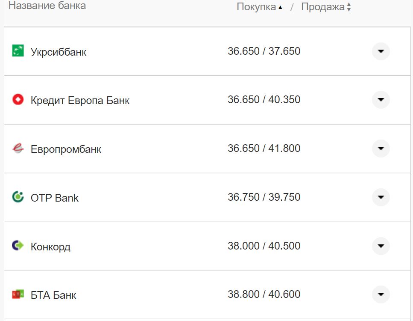Screen dimensions: 413x321
Task: Show more details for Конкорд
Action: pyautogui.click(x=381, y=246)
